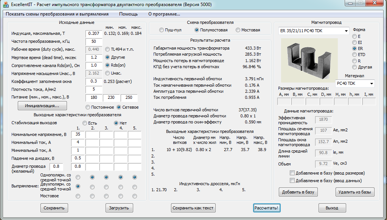Click Сохранить как текст button
387x220 pixels.
(x=193, y=208)
